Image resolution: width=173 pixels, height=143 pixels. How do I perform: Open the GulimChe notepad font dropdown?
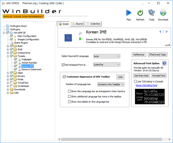107,65
